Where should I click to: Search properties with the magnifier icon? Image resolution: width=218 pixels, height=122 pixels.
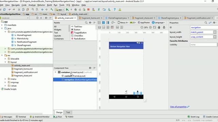coord(206,23)
